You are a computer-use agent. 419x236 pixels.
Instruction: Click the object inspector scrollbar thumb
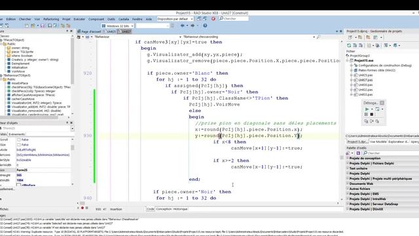coord(73,147)
